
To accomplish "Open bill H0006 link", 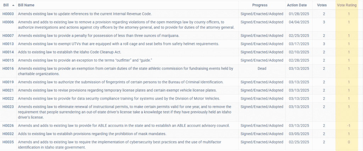I will pos(8,22).
